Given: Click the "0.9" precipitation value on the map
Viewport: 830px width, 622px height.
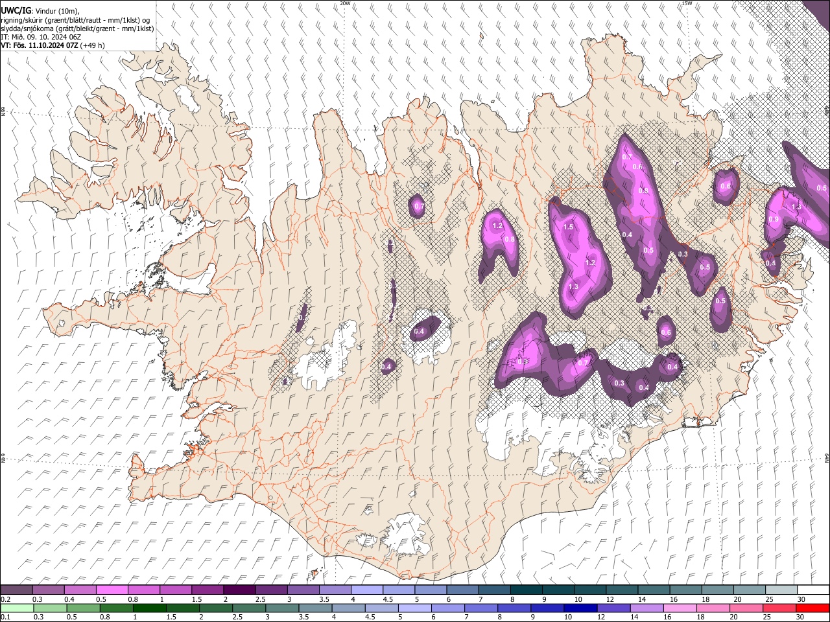Looking at the screenshot, I should click(x=774, y=220).
